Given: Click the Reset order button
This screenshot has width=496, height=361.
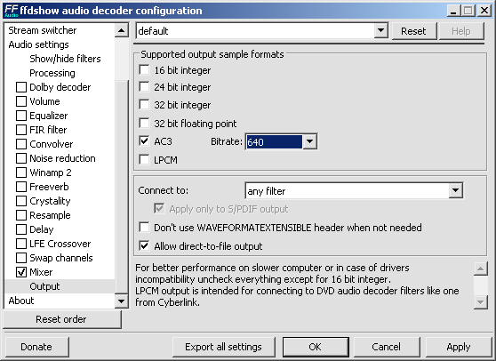Looking at the screenshot, I should coord(61,319).
